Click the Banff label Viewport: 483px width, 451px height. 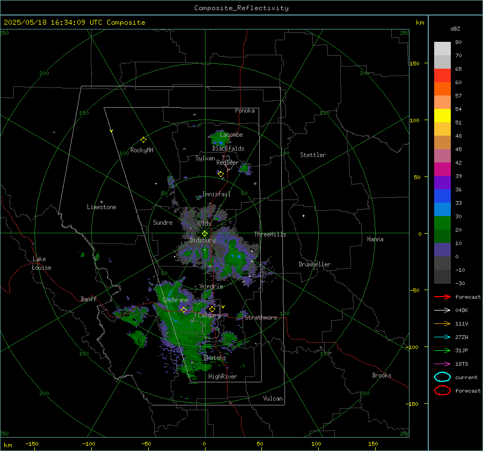coord(89,299)
